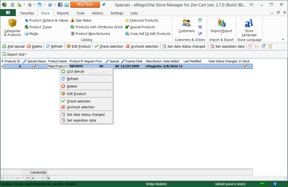The image size is (288, 187).
Task: Sort by Regular Price column header
Action: (x=94, y=61)
